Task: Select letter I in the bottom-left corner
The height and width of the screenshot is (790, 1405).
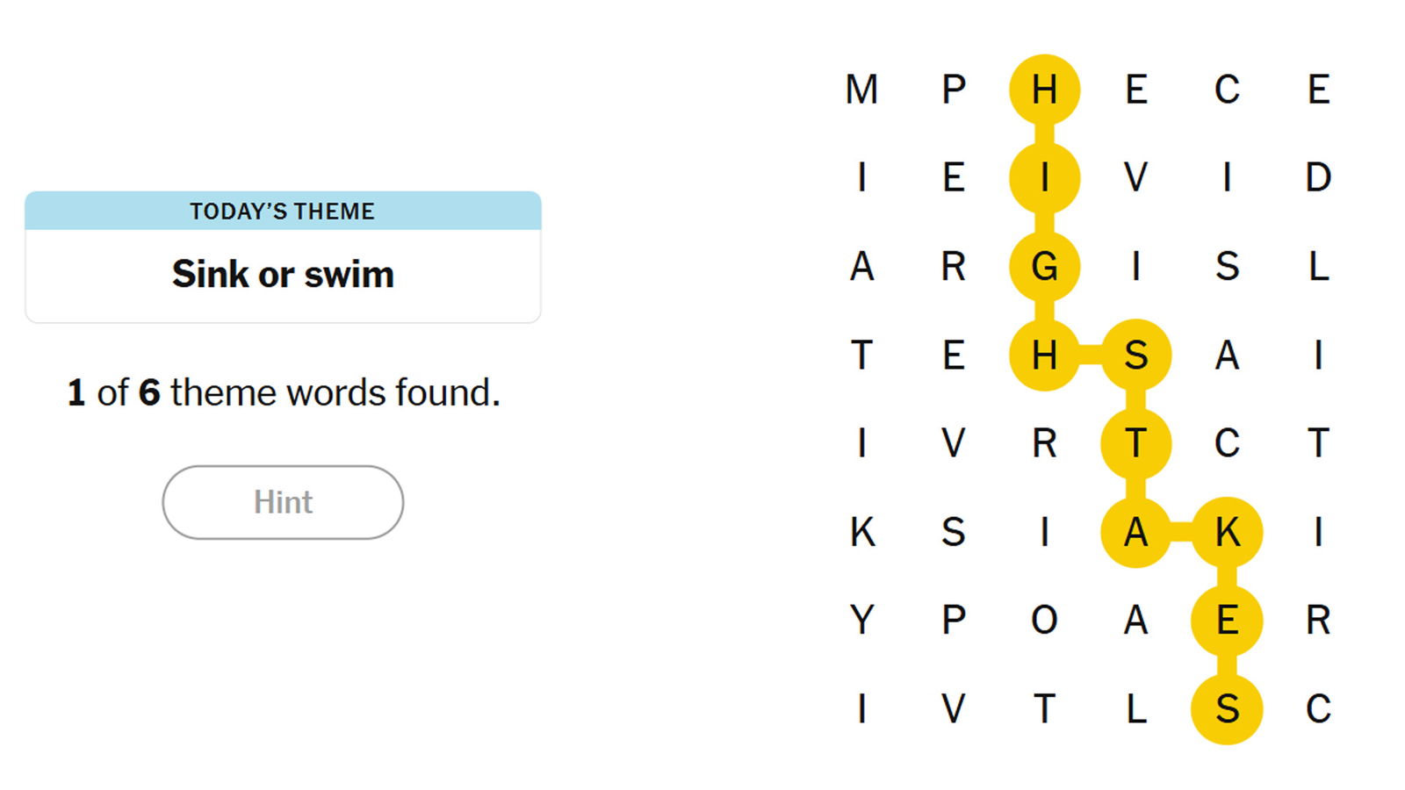Action: tap(861, 709)
